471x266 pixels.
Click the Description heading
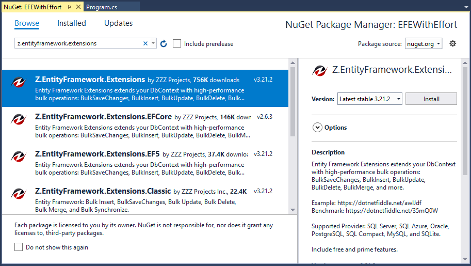(x=328, y=152)
